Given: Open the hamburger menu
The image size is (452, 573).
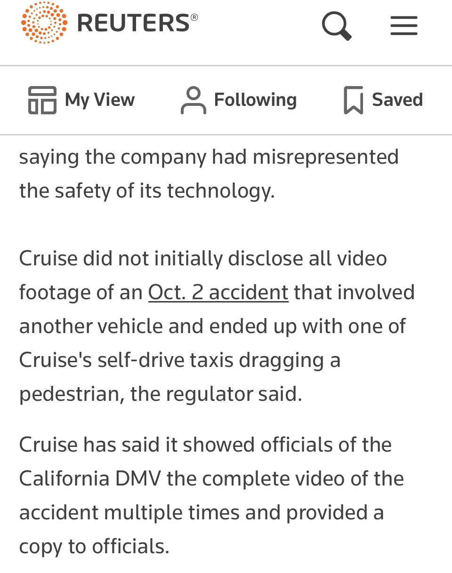Looking at the screenshot, I should pyautogui.click(x=404, y=25).
